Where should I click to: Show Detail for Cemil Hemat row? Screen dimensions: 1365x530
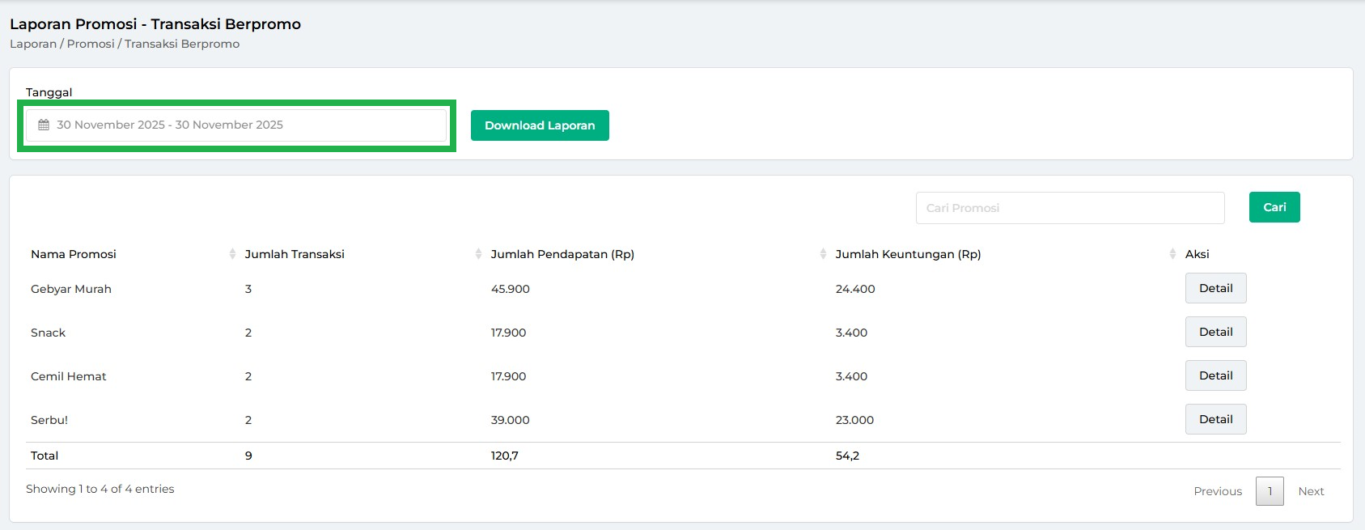tap(1215, 375)
